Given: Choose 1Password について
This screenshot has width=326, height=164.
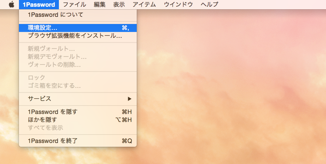Looking at the screenshot, I should pos(78,15).
